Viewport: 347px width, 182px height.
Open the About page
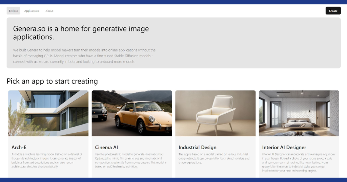49,11
